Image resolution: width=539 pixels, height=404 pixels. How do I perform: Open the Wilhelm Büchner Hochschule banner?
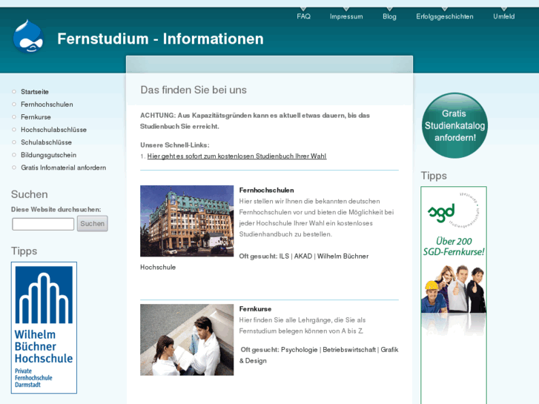point(44,328)
